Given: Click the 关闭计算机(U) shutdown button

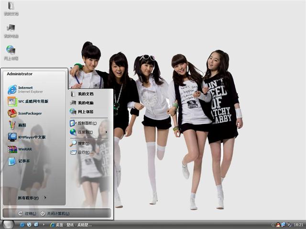Looking at the screenshot, I should click(55, 213).
